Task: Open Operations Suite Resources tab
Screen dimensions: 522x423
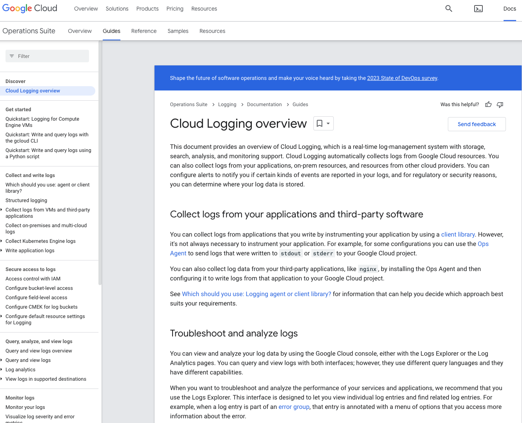Action: pos(212,31)
